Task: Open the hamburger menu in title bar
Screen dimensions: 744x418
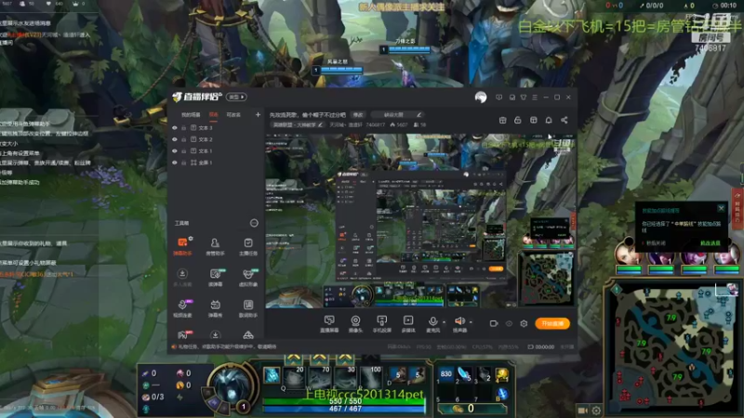Action: tap(535, 98)
